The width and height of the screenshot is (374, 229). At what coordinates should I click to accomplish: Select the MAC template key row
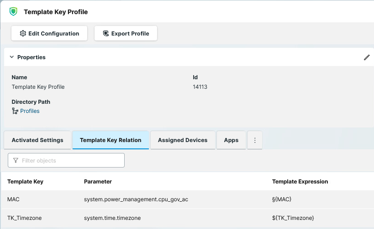(x=14, y=199)
